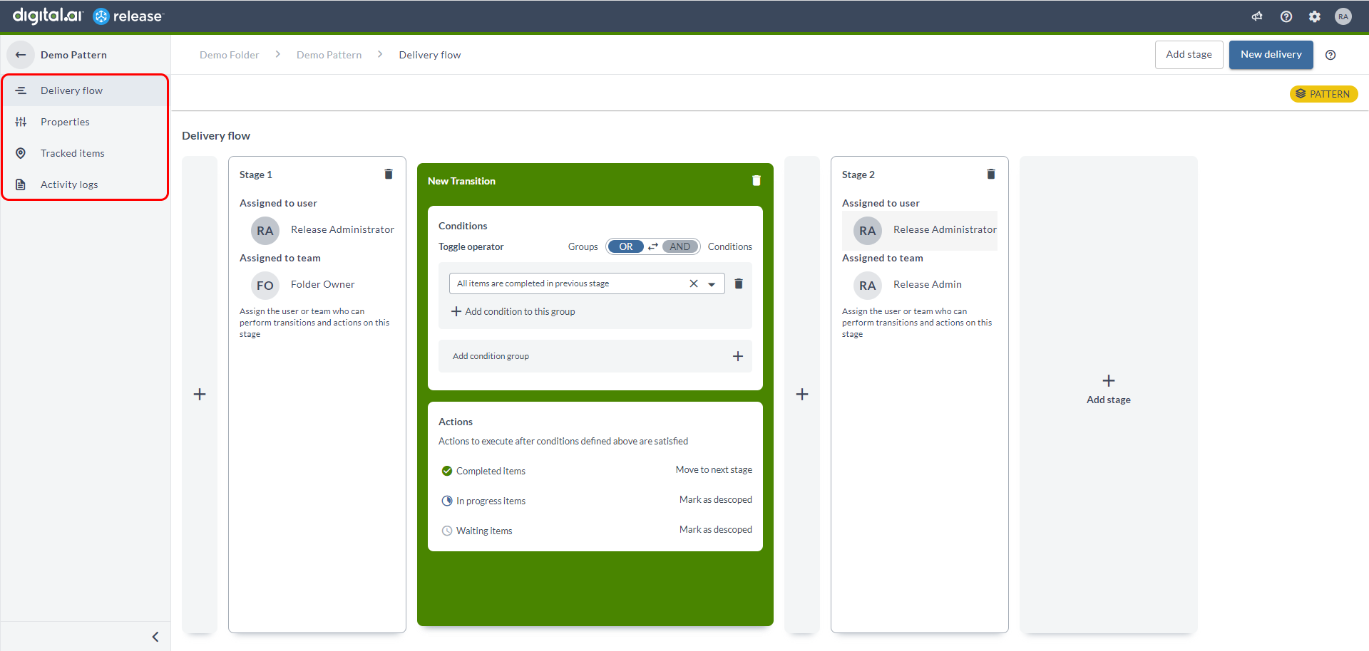Click the New Transition title

pyautogui.click(x=461, y=181)
